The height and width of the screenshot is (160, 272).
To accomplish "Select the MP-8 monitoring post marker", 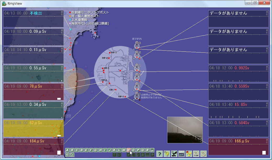I will pos(125,97).
